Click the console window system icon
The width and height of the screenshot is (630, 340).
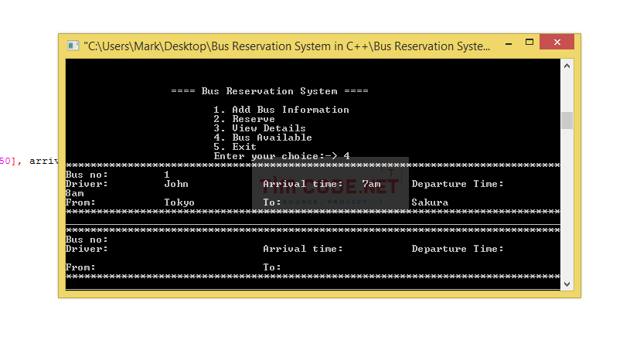pyautogui.click(x=73, y=46)
